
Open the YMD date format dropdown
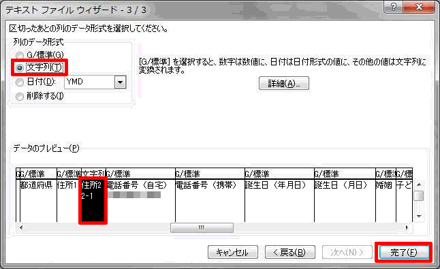coord(120,82)
